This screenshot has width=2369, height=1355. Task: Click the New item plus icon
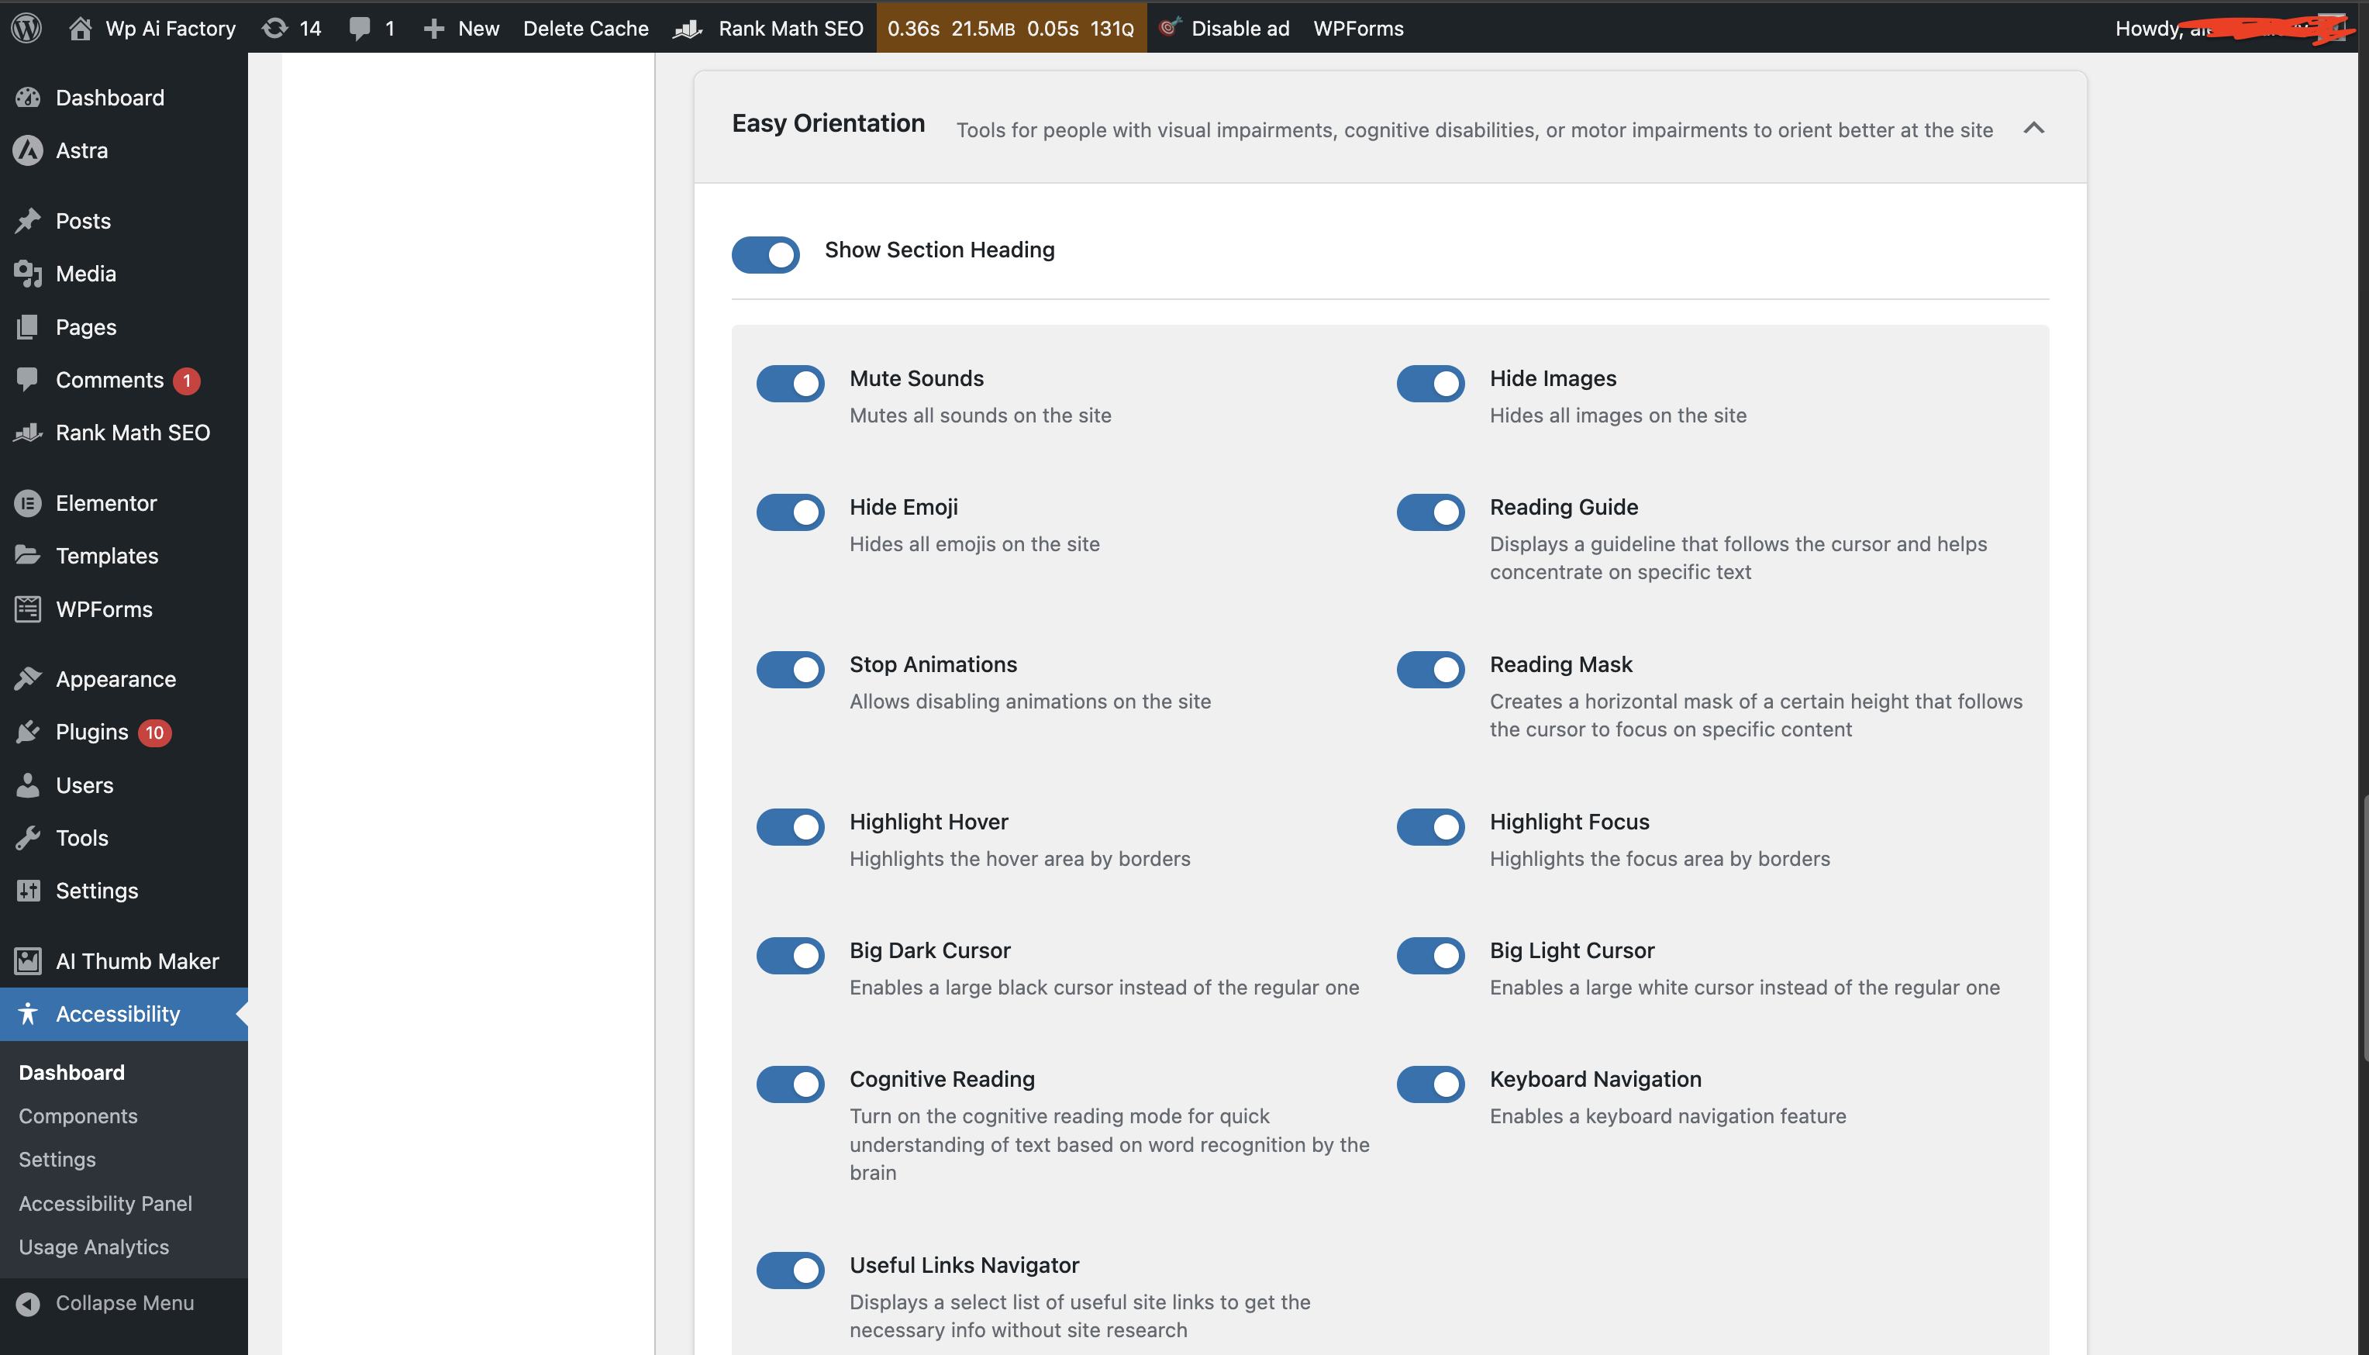(433, 28)
